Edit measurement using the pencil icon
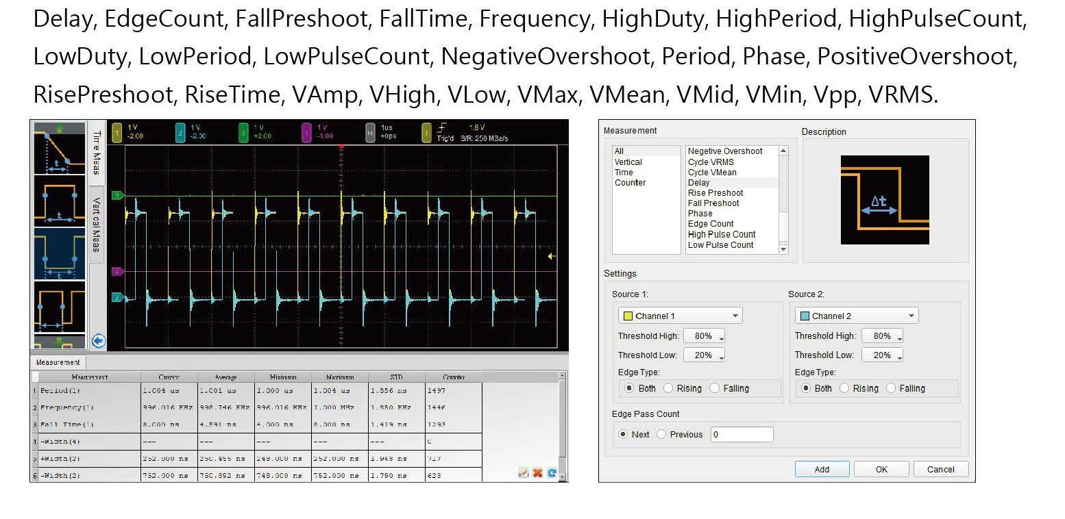 tap(524, 473)
